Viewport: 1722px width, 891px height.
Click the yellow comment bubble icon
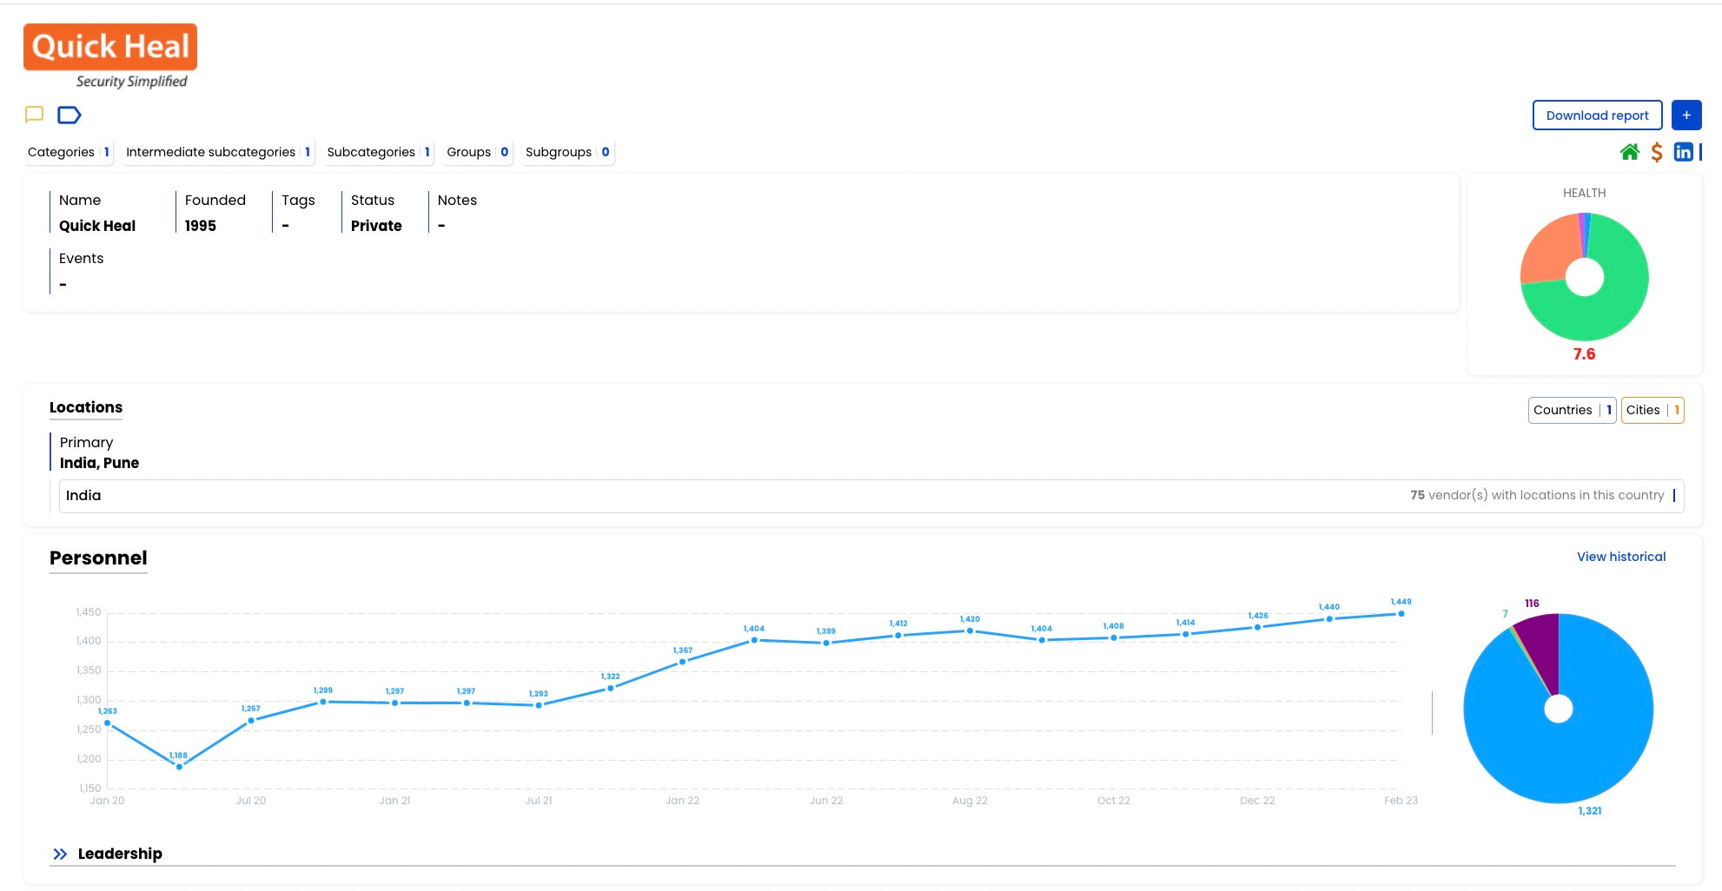[35, 115]
